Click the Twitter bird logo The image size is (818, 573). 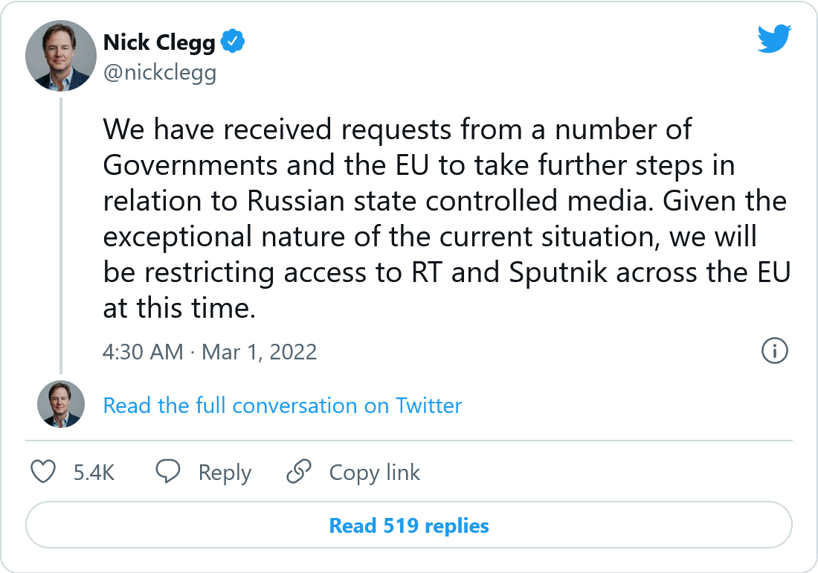pos(775,39)
